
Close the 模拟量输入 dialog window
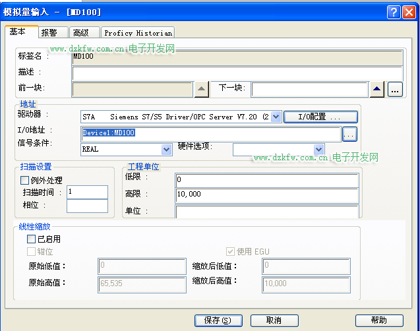click(408, 12)
